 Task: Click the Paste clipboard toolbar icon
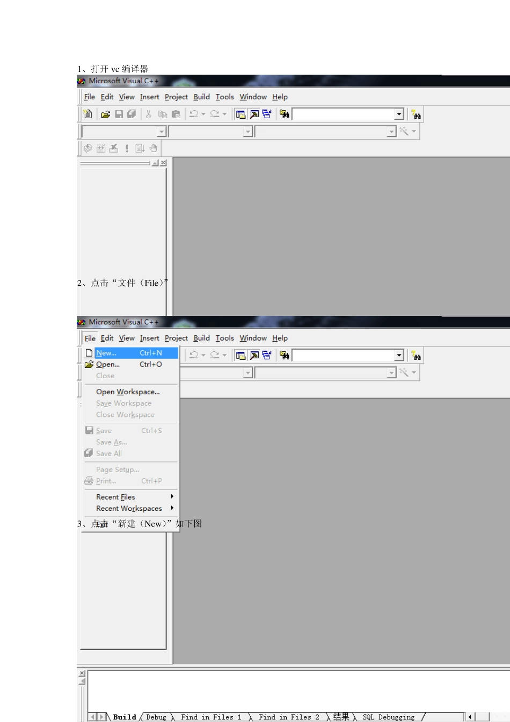(x=176, y=114)
